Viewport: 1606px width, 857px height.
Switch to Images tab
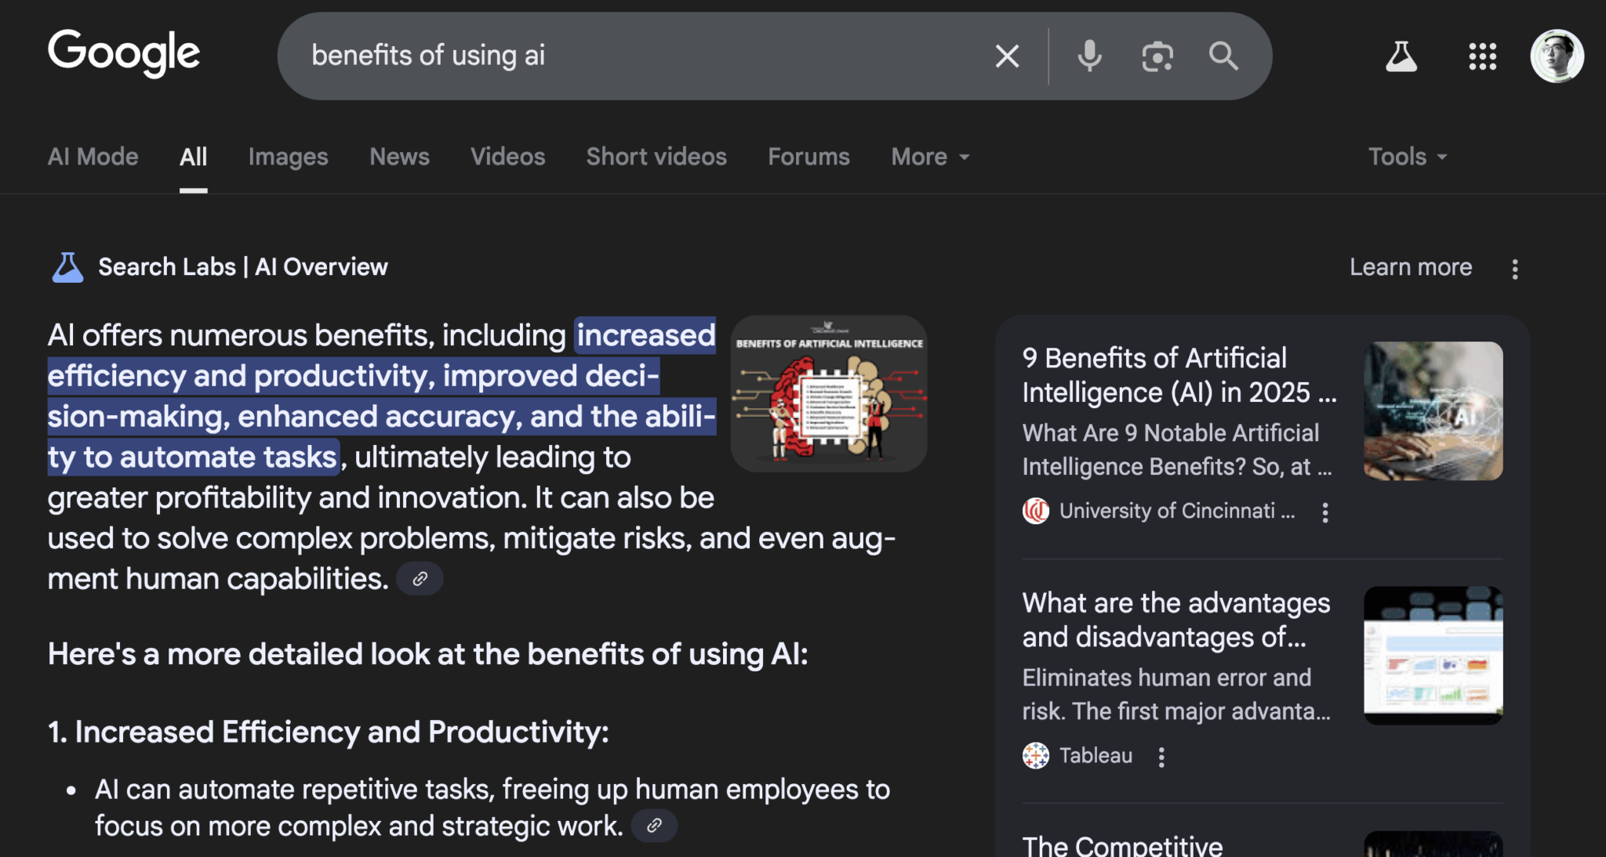click(288, 157)
